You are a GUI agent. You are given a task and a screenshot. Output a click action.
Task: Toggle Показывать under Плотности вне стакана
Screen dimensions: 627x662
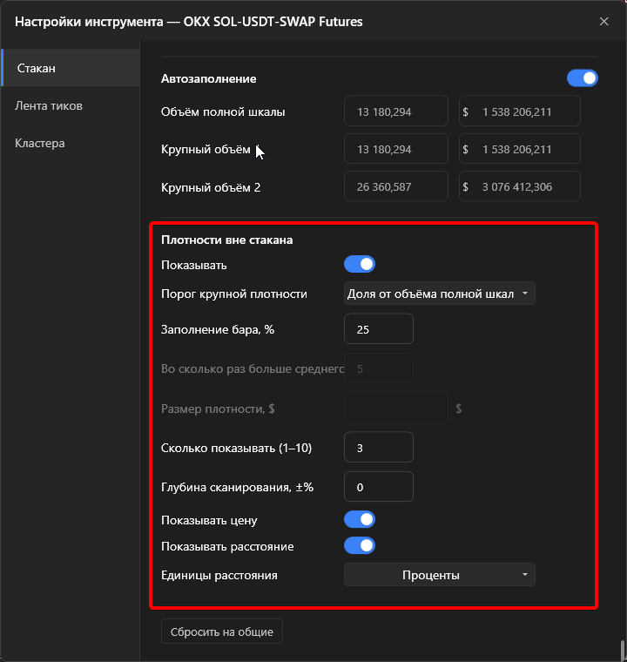point(360,264)
